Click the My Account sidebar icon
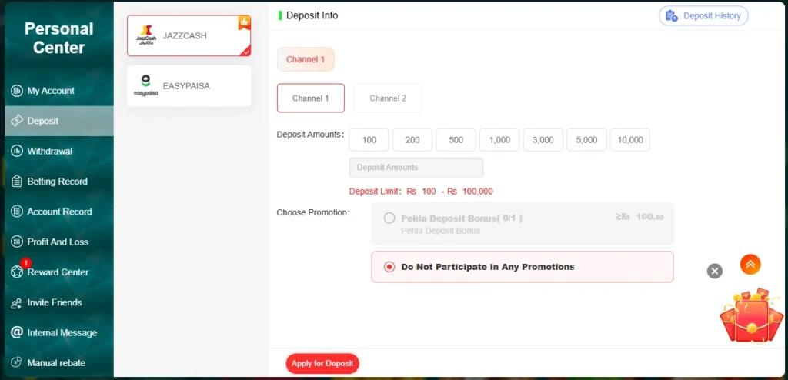The width and height of the screenshot is (788, 380). pyautogui.click(x=17, y=91)
